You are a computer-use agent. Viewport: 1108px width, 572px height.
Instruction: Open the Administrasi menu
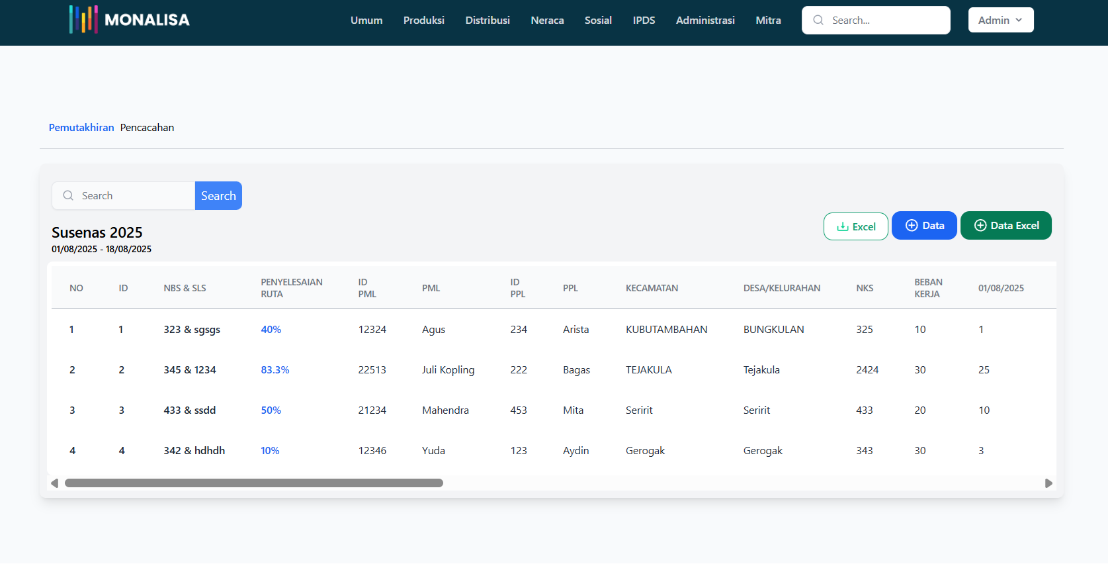[705, 20]
